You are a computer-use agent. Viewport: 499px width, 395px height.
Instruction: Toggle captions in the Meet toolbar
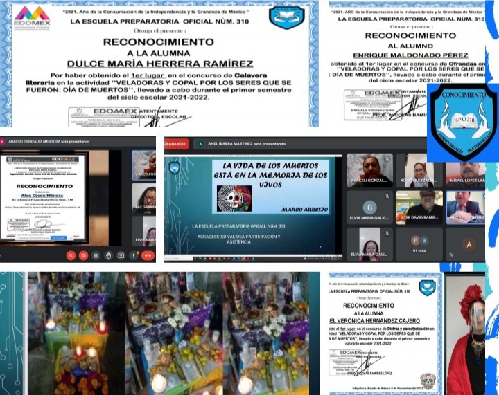pyautogui.click(x=96, y=255)
